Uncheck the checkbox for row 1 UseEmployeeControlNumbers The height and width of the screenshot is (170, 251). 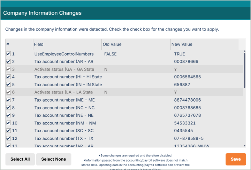pyautogui.click(x=8, y=54)
